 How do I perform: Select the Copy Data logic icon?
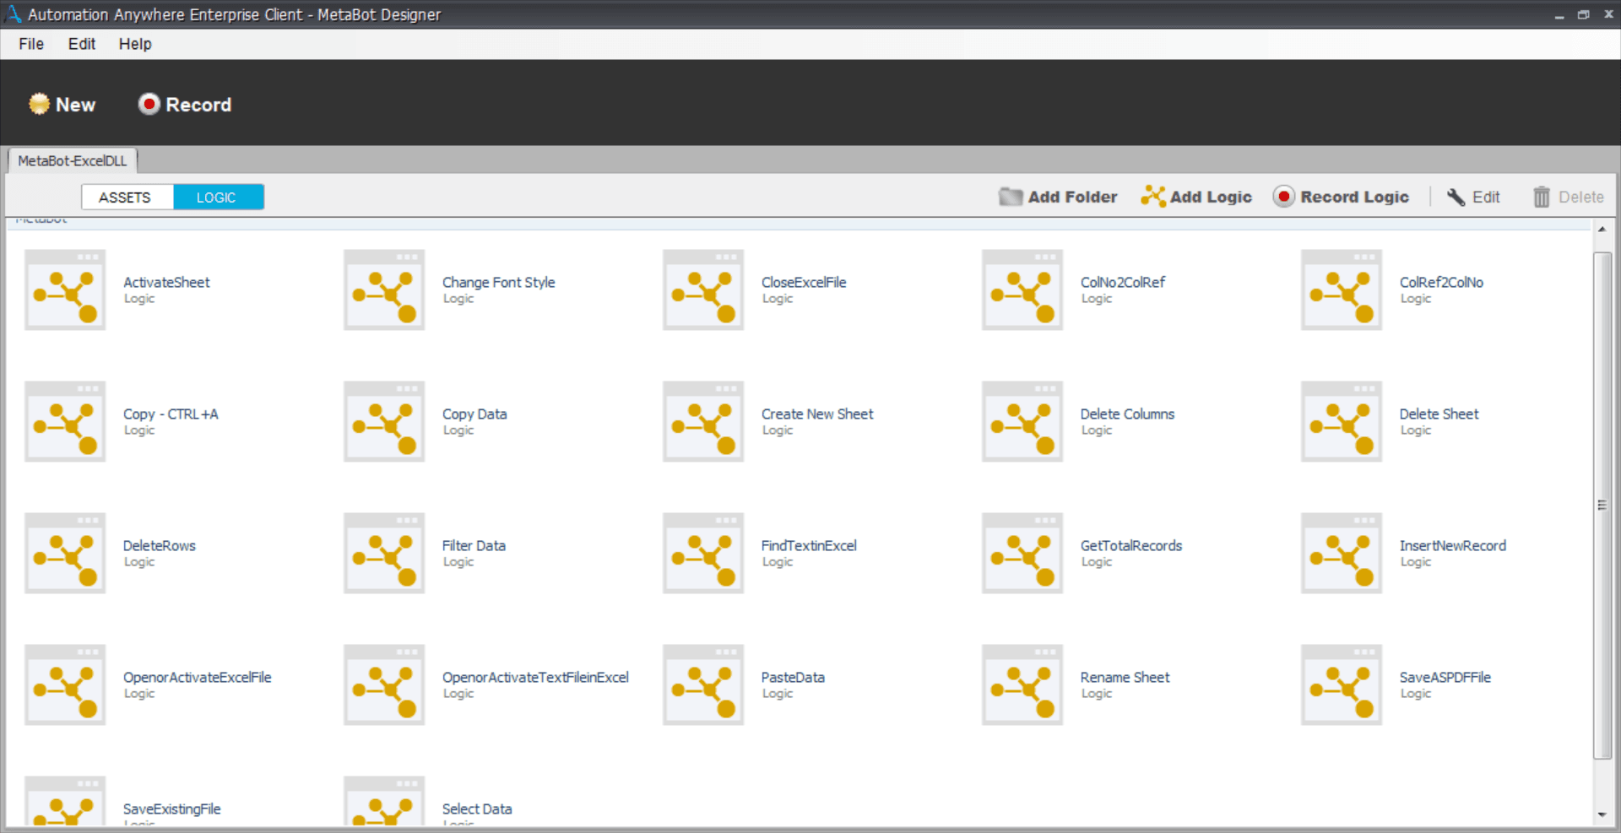[x=384, y=421]
